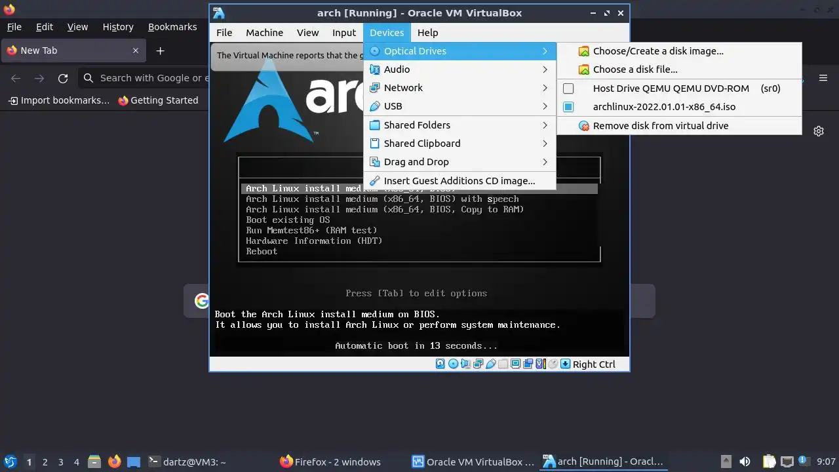Close the New Tab tab in Firefox

click(x=136, y=50)
